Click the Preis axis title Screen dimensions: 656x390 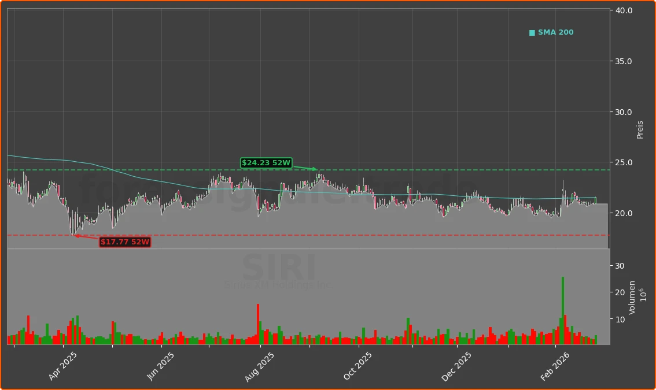[x=640, y=129]
